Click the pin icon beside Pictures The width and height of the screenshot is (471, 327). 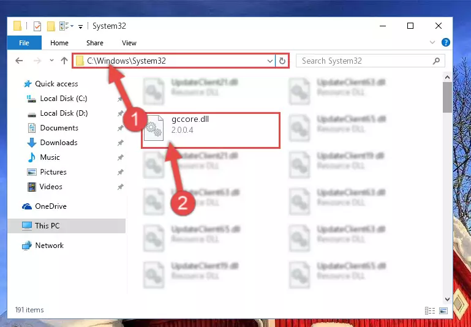click(121, 172)
